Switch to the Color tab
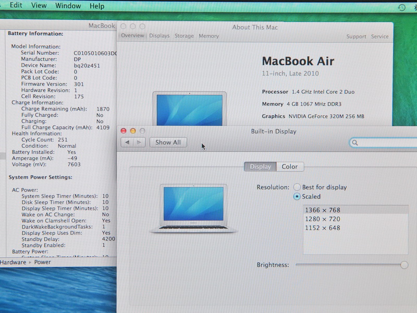 point(290,166)
